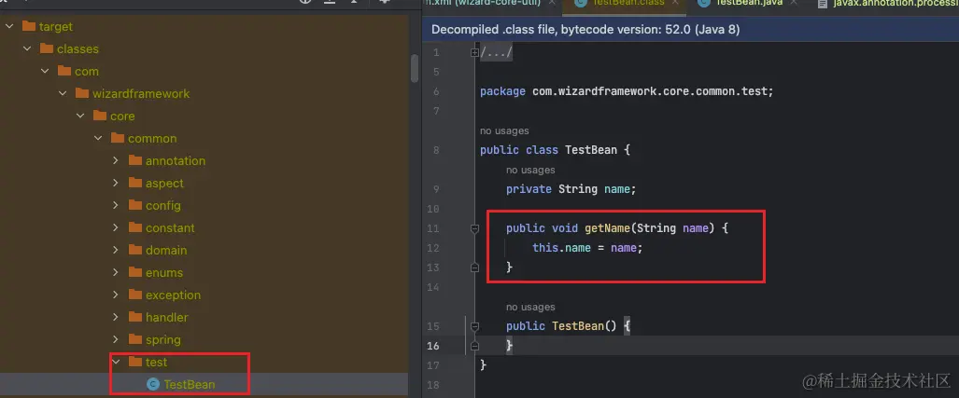Click the wizardframework folder icon
The width and height of the screenshot is (959, 398).
(81, 93)
